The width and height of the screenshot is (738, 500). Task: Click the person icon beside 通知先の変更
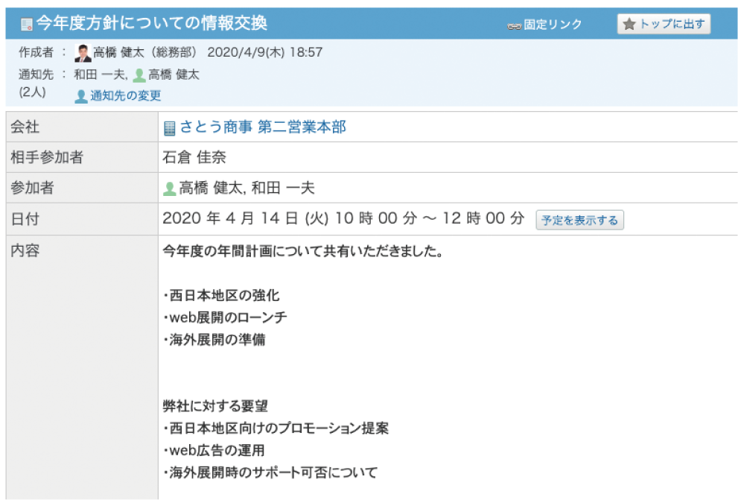(x=81, y=95)
